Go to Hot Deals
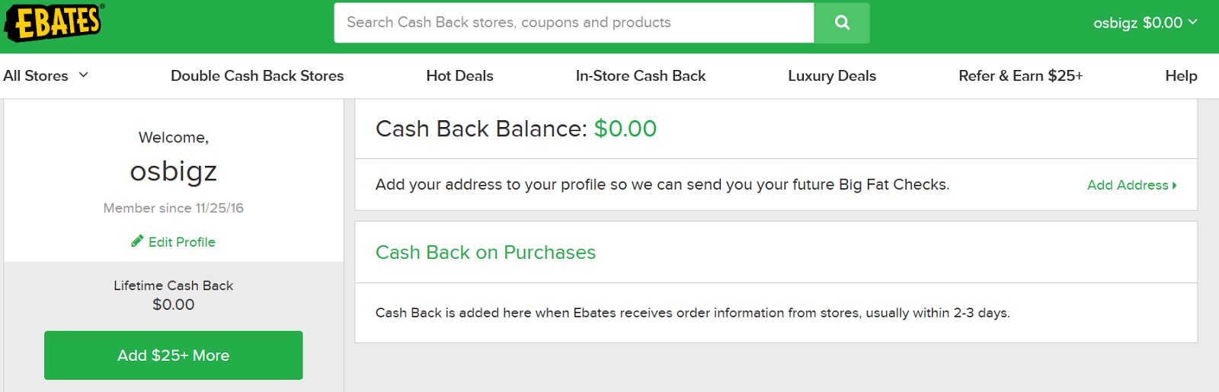 click(x=459, y=76)
